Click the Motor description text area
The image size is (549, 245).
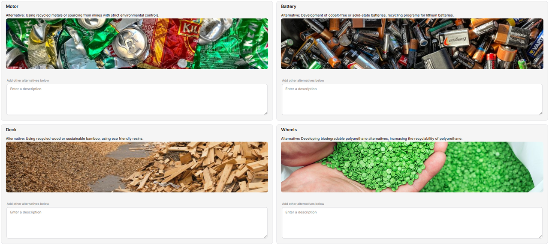(x=137, y=99)
